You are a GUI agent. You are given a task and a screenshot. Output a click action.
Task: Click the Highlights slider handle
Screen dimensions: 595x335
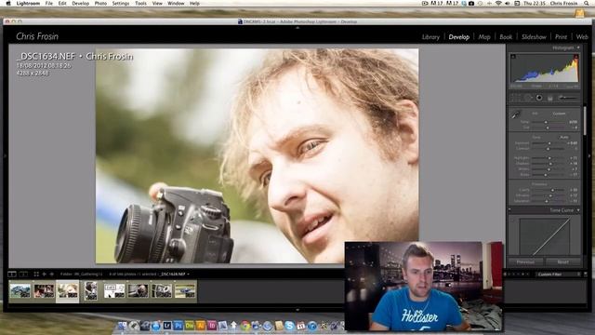[x=549, y=157]
